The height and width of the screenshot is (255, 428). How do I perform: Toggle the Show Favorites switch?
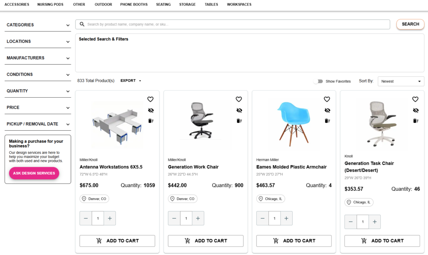point(318,81)
